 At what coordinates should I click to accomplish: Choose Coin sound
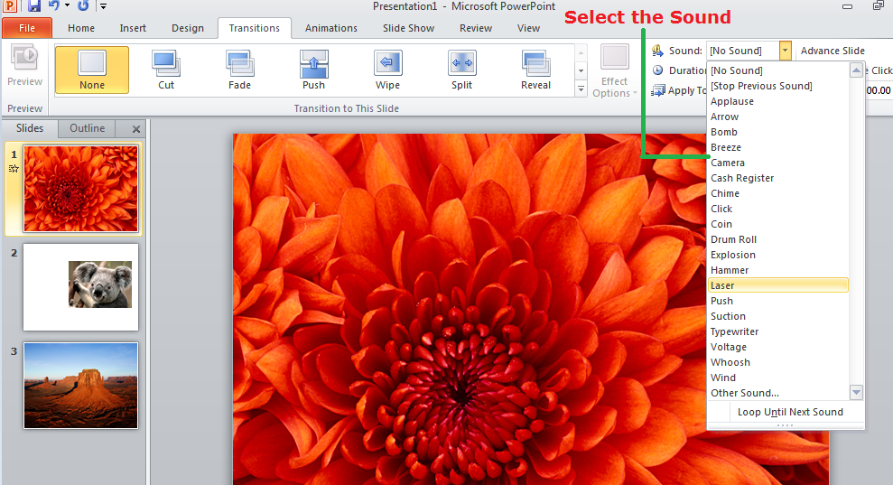(x=777, y=225)
